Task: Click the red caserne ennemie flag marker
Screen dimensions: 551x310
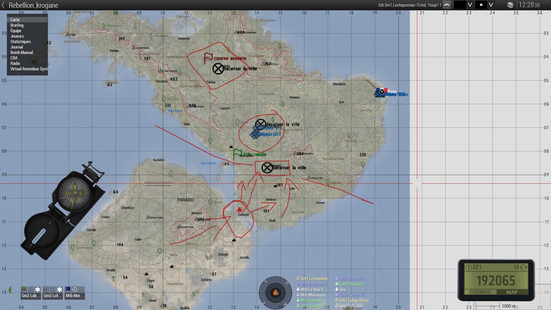Action: tap(208, 58)
